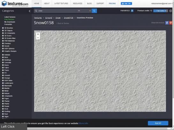Collapse the Categories sidebar arrow
Image resolution: width=174 pixels, height=130 pixels.
tap(29, 11)
